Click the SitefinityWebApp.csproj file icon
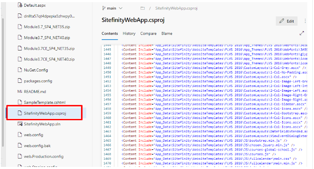The image size is (314, 169). (x=20, y=113)
